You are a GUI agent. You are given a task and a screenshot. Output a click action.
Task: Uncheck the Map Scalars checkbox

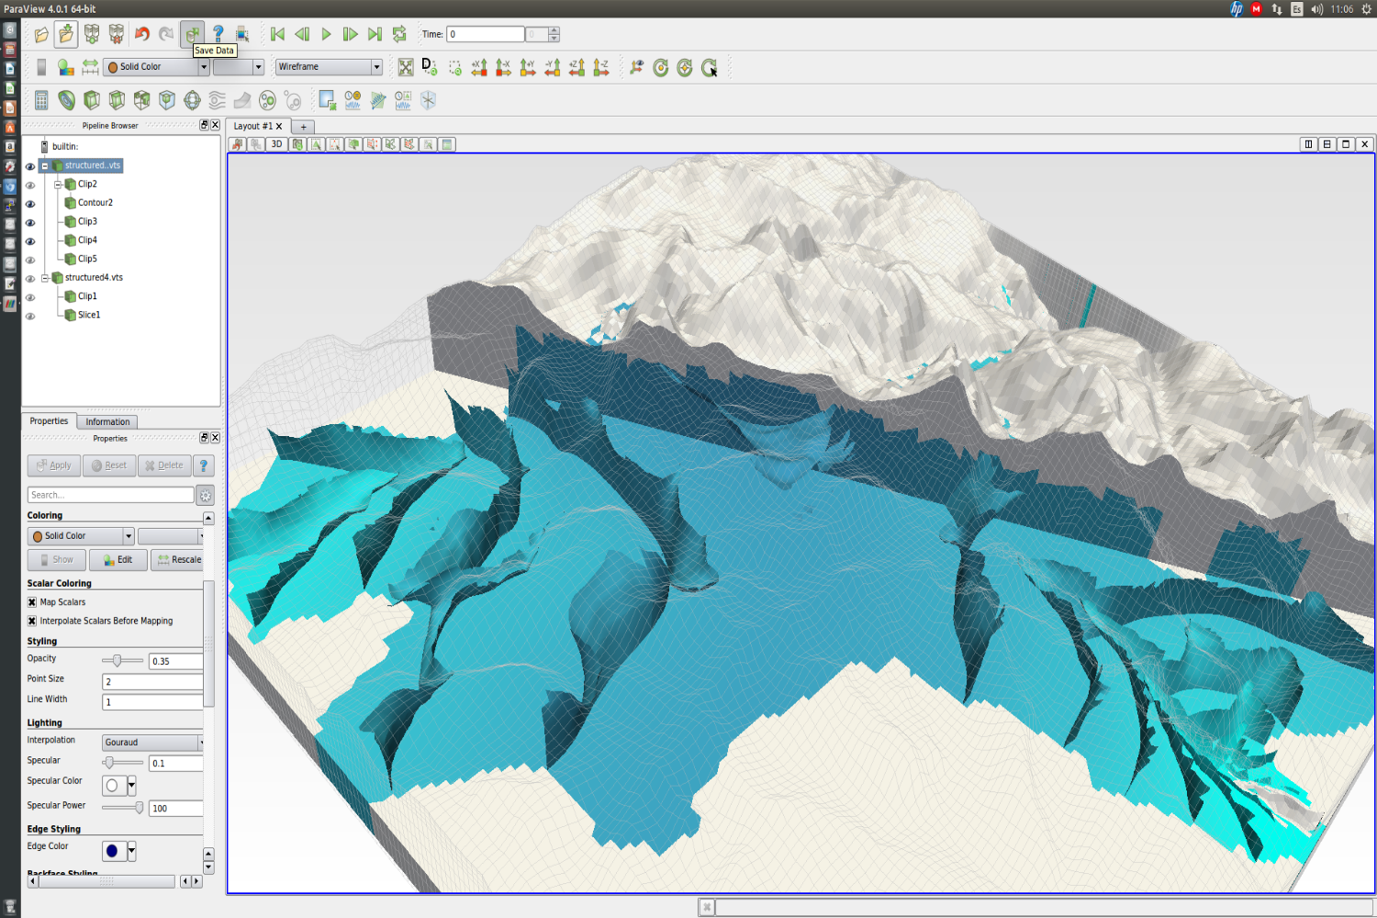click(32, 602)
